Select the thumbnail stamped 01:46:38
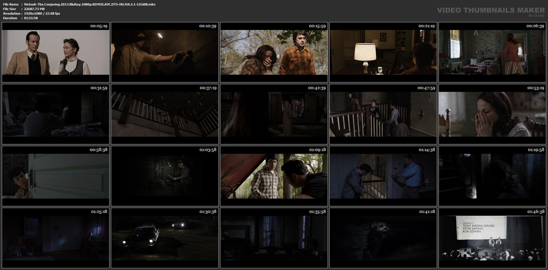Screen dimensions: 548x270 [x=492, y=238]
